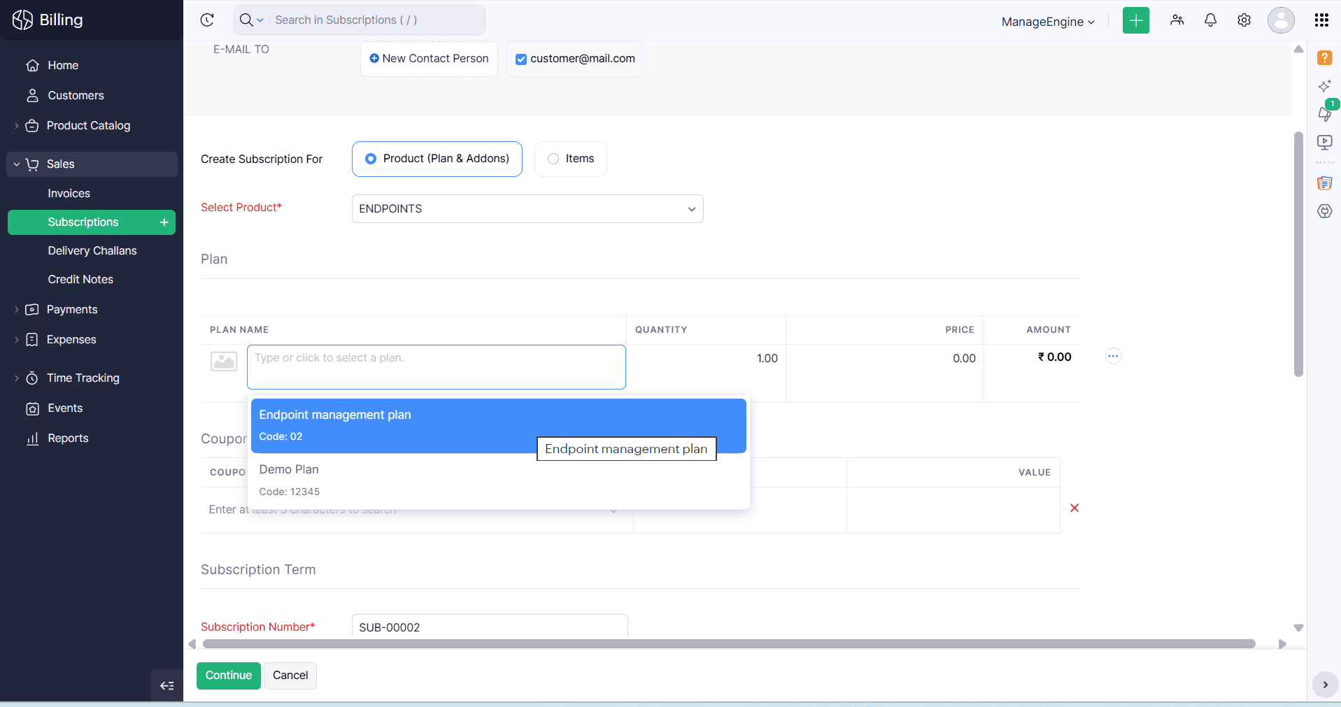The width and height of the screenshot is (1341, 707).
Task: Edit the Subscription Number field
Action: pos(490,627)
